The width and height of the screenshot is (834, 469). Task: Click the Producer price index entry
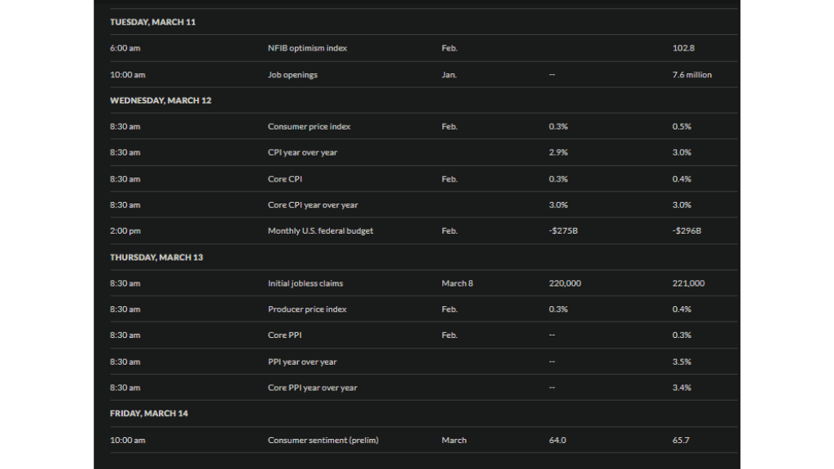point(307,309)
